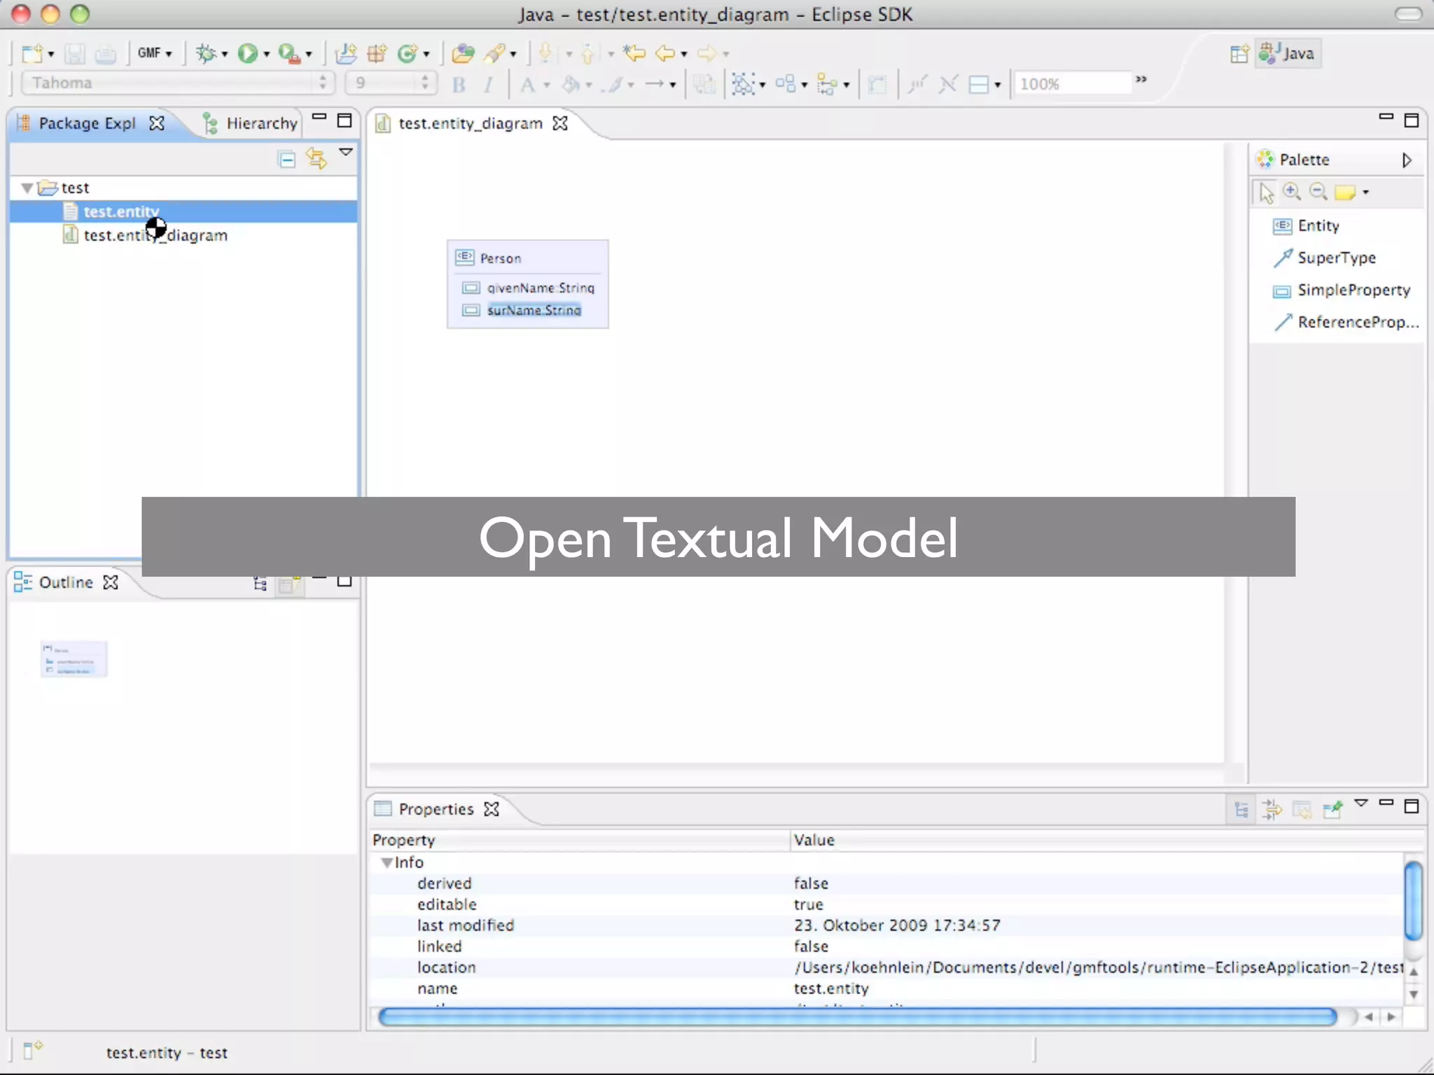Click the Font Color A icon

tap(527, 85)
